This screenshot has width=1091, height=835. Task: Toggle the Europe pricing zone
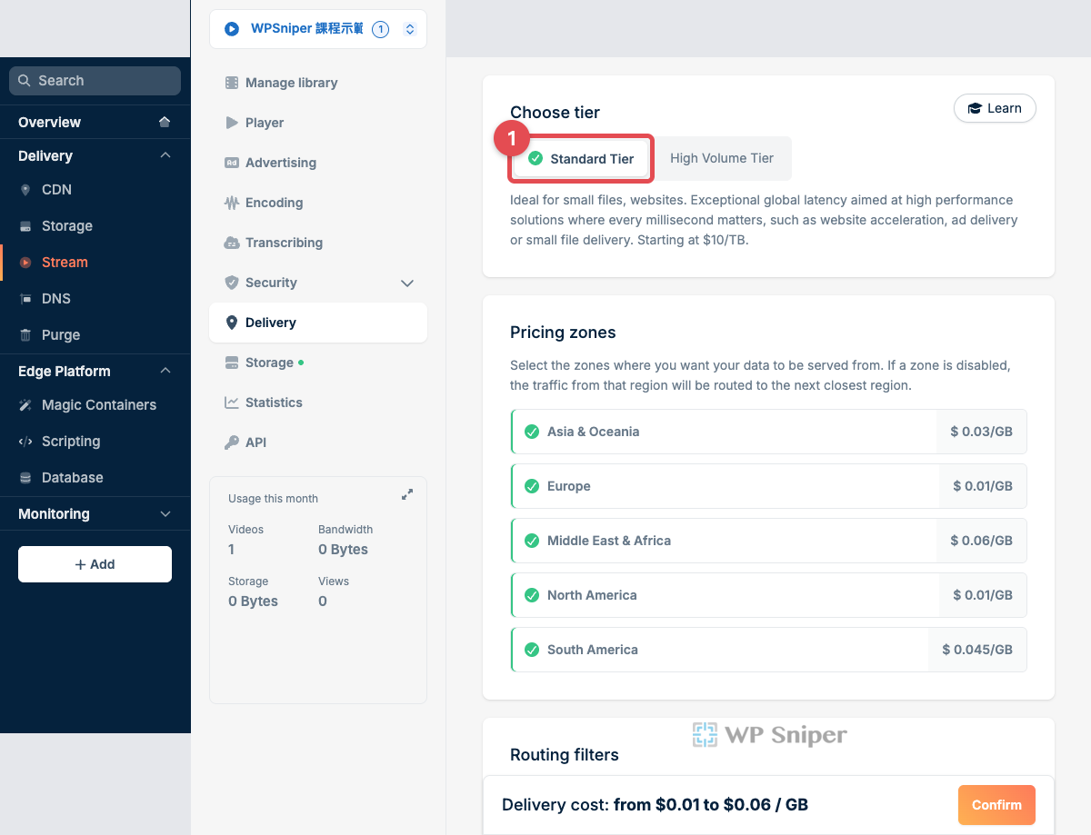pyautogui.click(x=769, y=486)
